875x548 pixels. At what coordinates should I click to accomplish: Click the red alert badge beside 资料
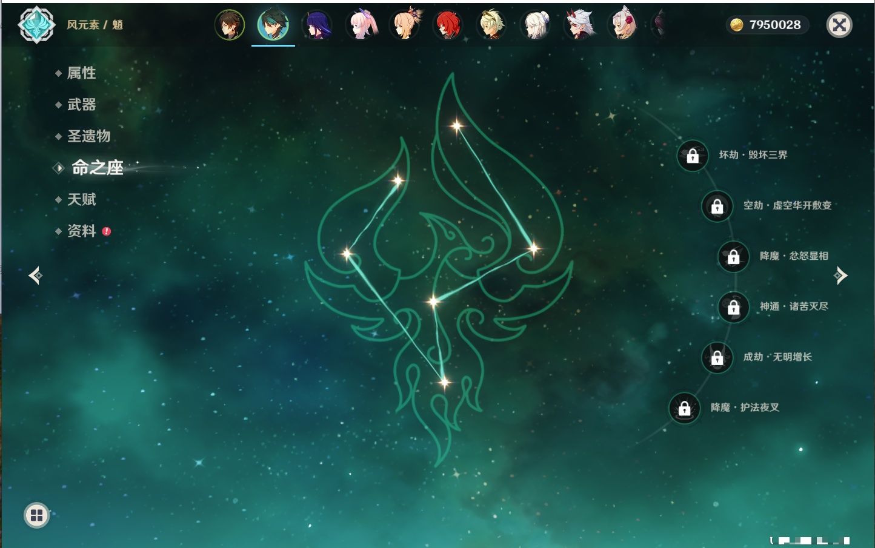tap(107, 231)
